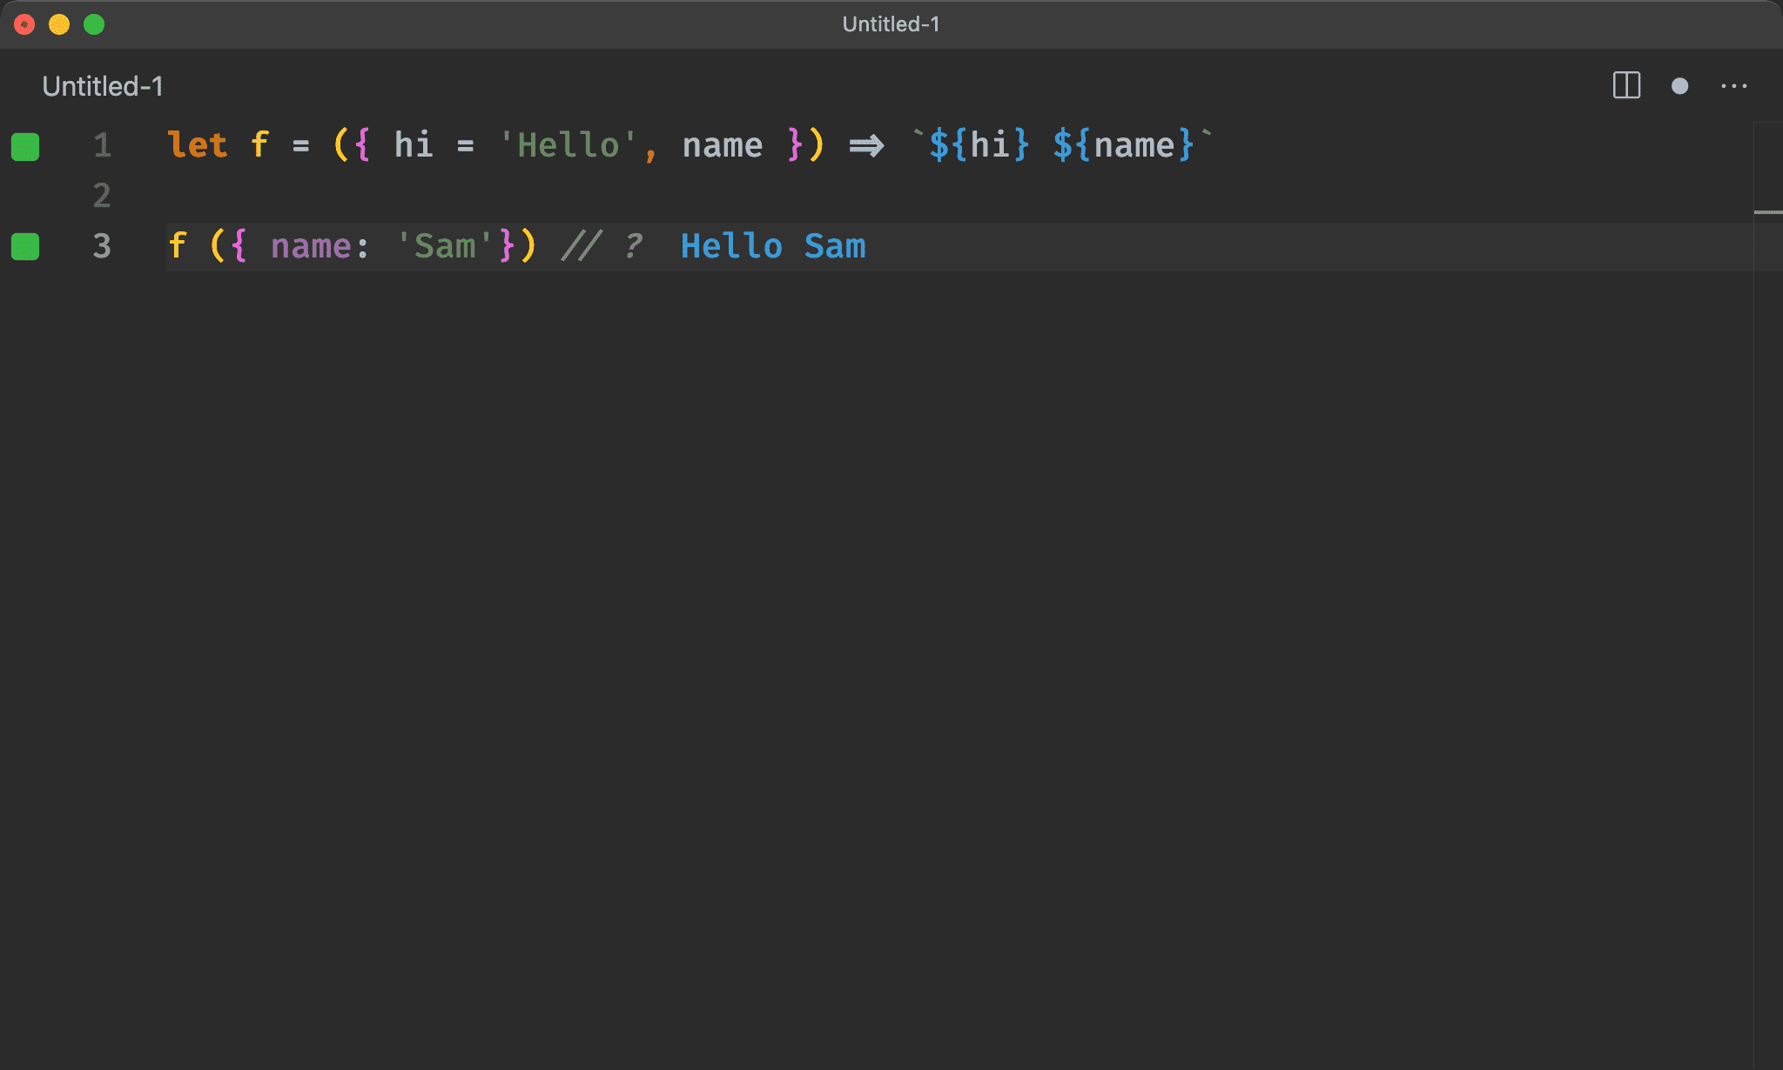Viewport: 1783px width, 1070px height.
Task: Select the Untitled-1 editor tab
Action: [102, 85]
